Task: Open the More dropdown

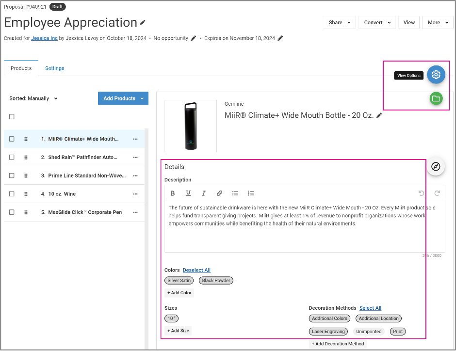Action: pos(438,22)
